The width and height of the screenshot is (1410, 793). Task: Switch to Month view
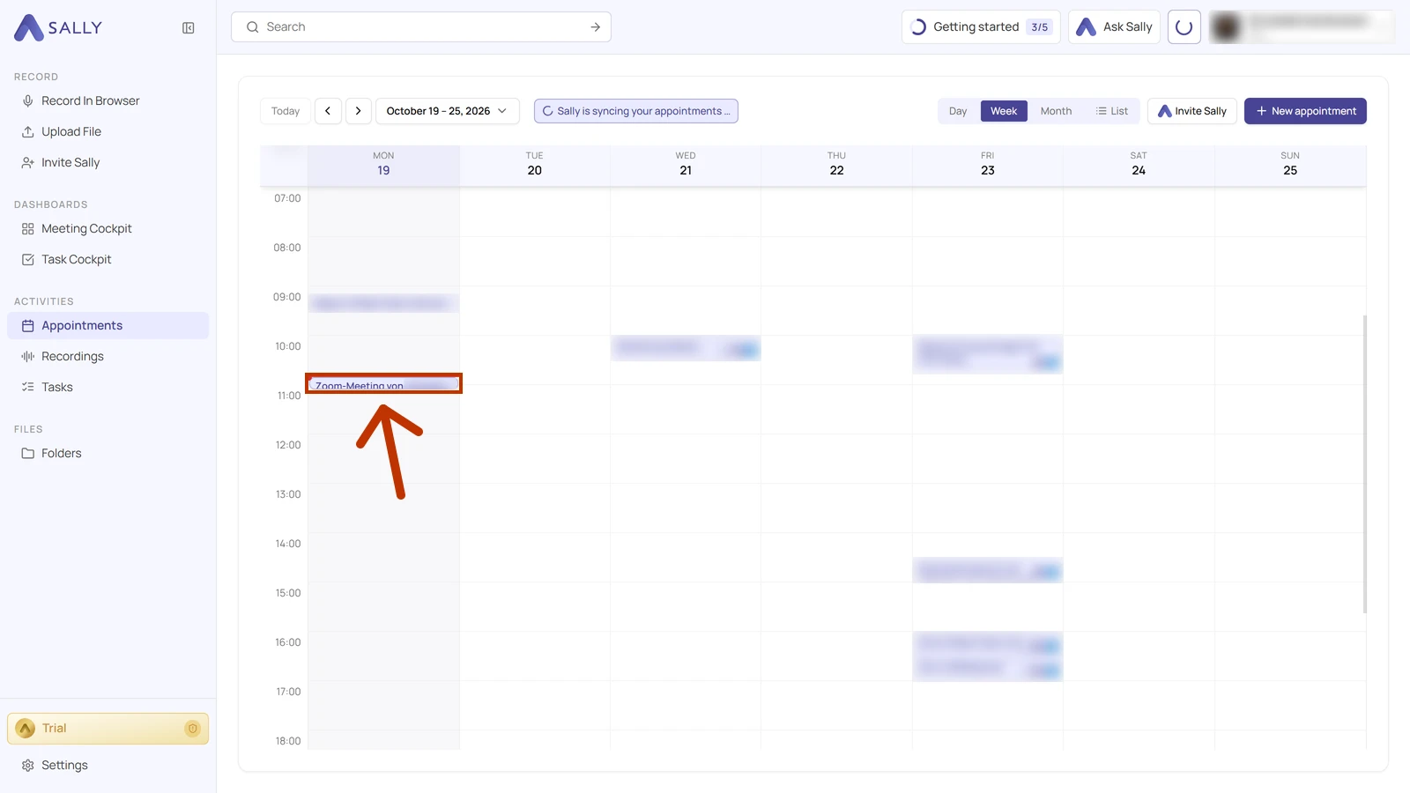point(1056,111)
